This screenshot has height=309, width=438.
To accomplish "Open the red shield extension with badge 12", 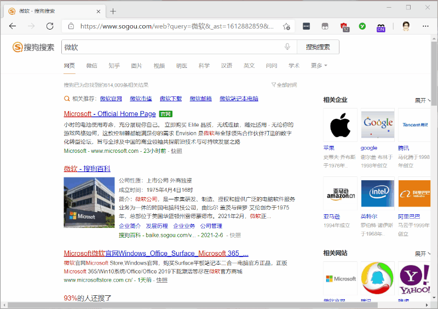I will coord(344,26).
